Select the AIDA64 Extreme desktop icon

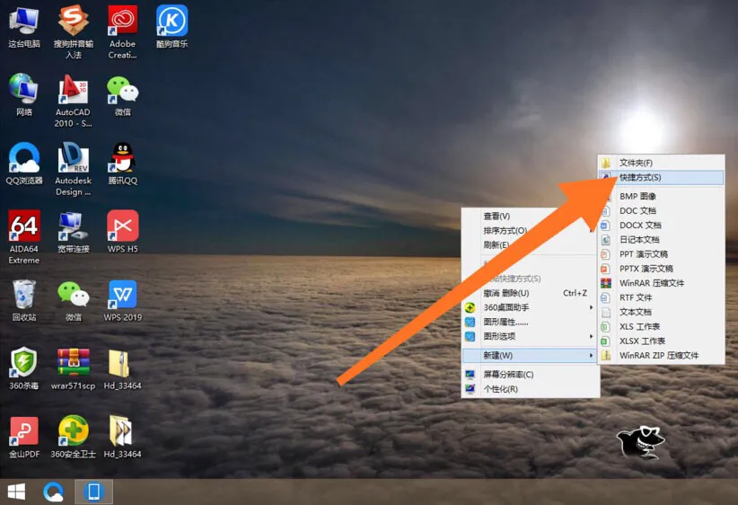[24, 237]
